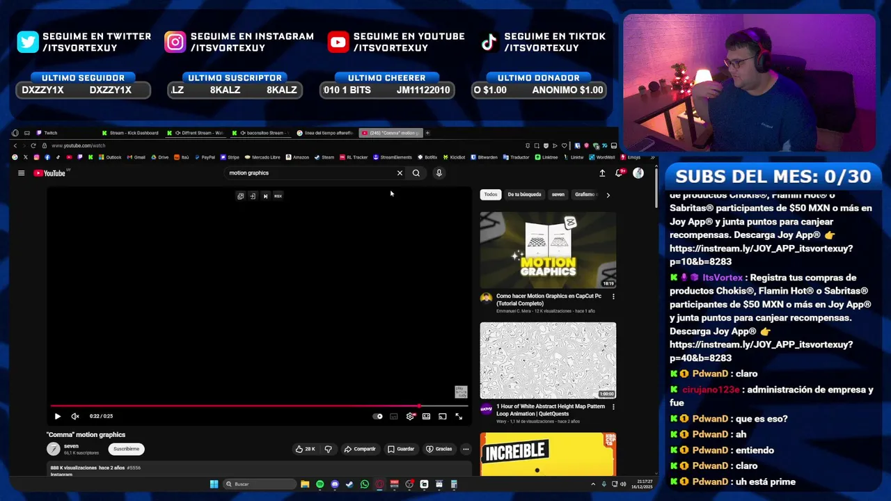891x501 pixels.
Task: Click the Guardar save button
Action: coord(401,449)
